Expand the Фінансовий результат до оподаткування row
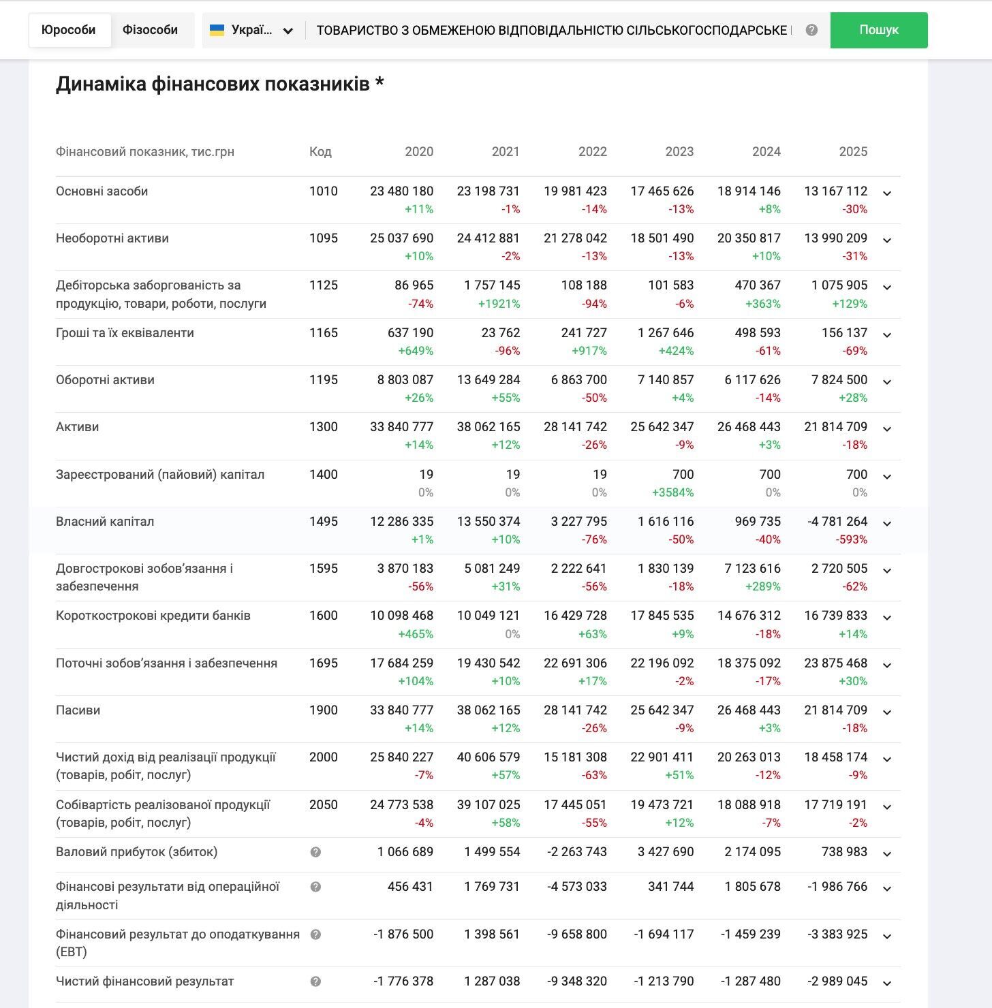The height and width of the screenshot is (1008, 992). point(887,936)
